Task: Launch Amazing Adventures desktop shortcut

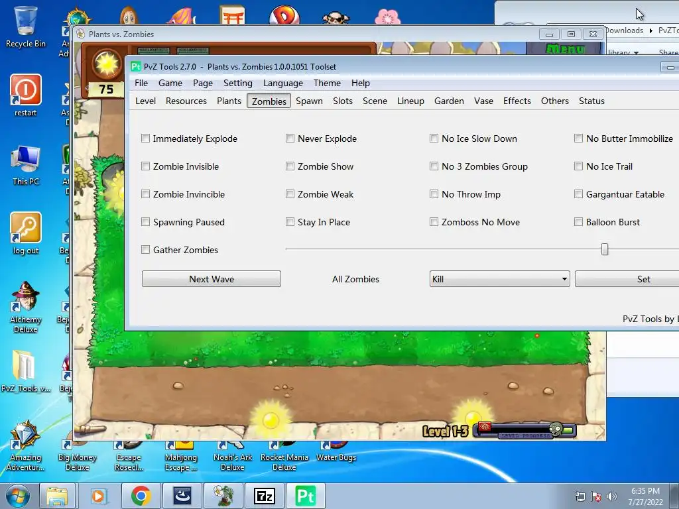Action: point(26,445)
